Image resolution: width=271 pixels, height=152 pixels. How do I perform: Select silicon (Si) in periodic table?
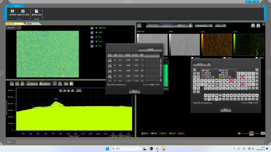pos(242,77)
